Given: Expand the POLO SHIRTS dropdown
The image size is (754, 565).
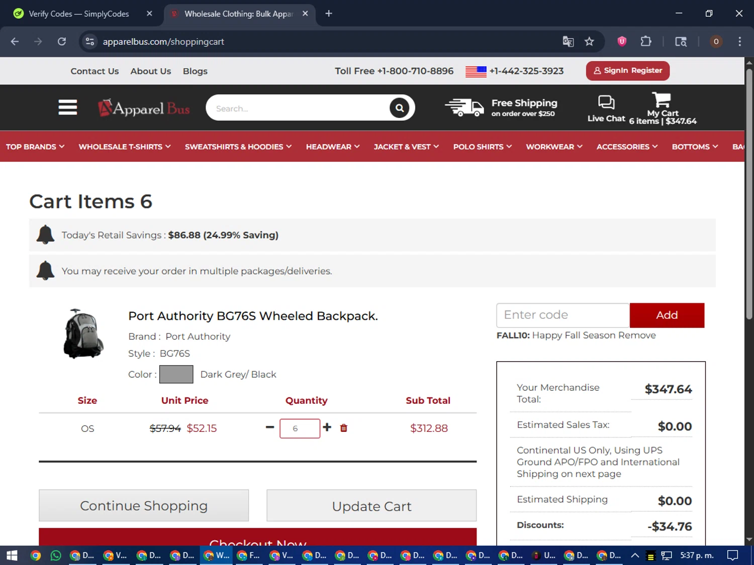Looking at the screenshot, I should (x=483, y=147).
